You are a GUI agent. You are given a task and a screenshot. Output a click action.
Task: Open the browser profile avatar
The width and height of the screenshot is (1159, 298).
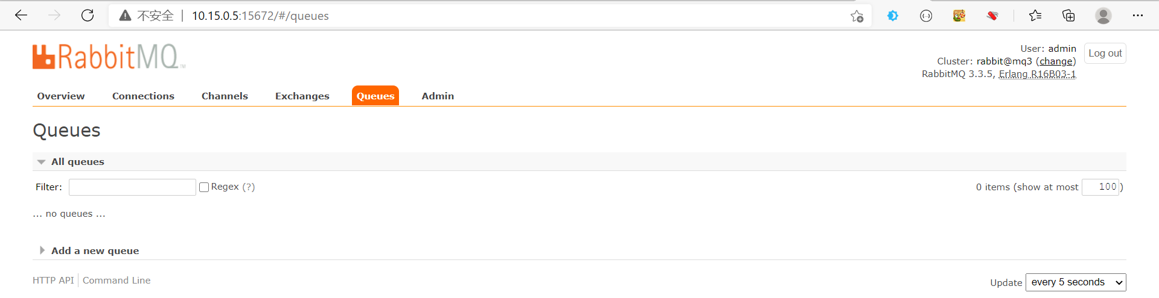(x=1103, y=16)
